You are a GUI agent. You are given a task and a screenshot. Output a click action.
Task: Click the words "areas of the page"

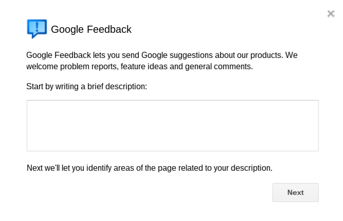click(x=143, y=168)
